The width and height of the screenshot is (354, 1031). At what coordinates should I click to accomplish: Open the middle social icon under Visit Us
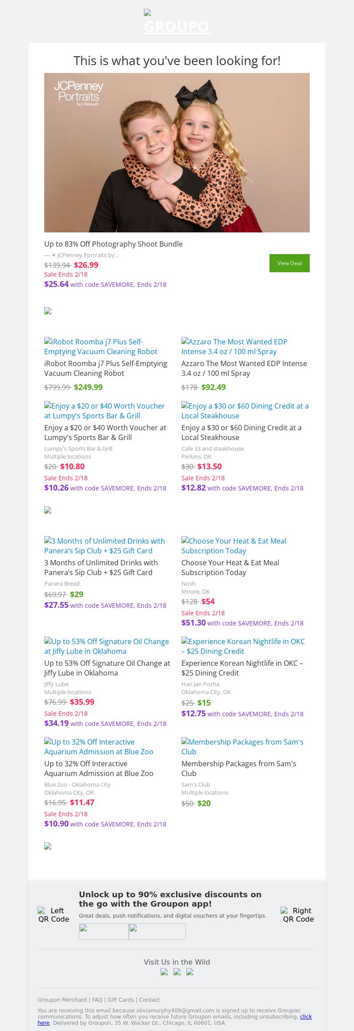coord(177,972)
